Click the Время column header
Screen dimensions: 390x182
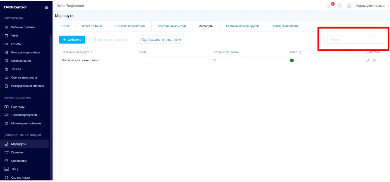tap(142, 52)
